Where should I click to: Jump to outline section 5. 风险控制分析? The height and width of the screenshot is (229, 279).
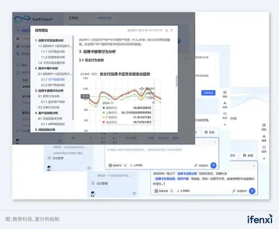tap(45, 130)
